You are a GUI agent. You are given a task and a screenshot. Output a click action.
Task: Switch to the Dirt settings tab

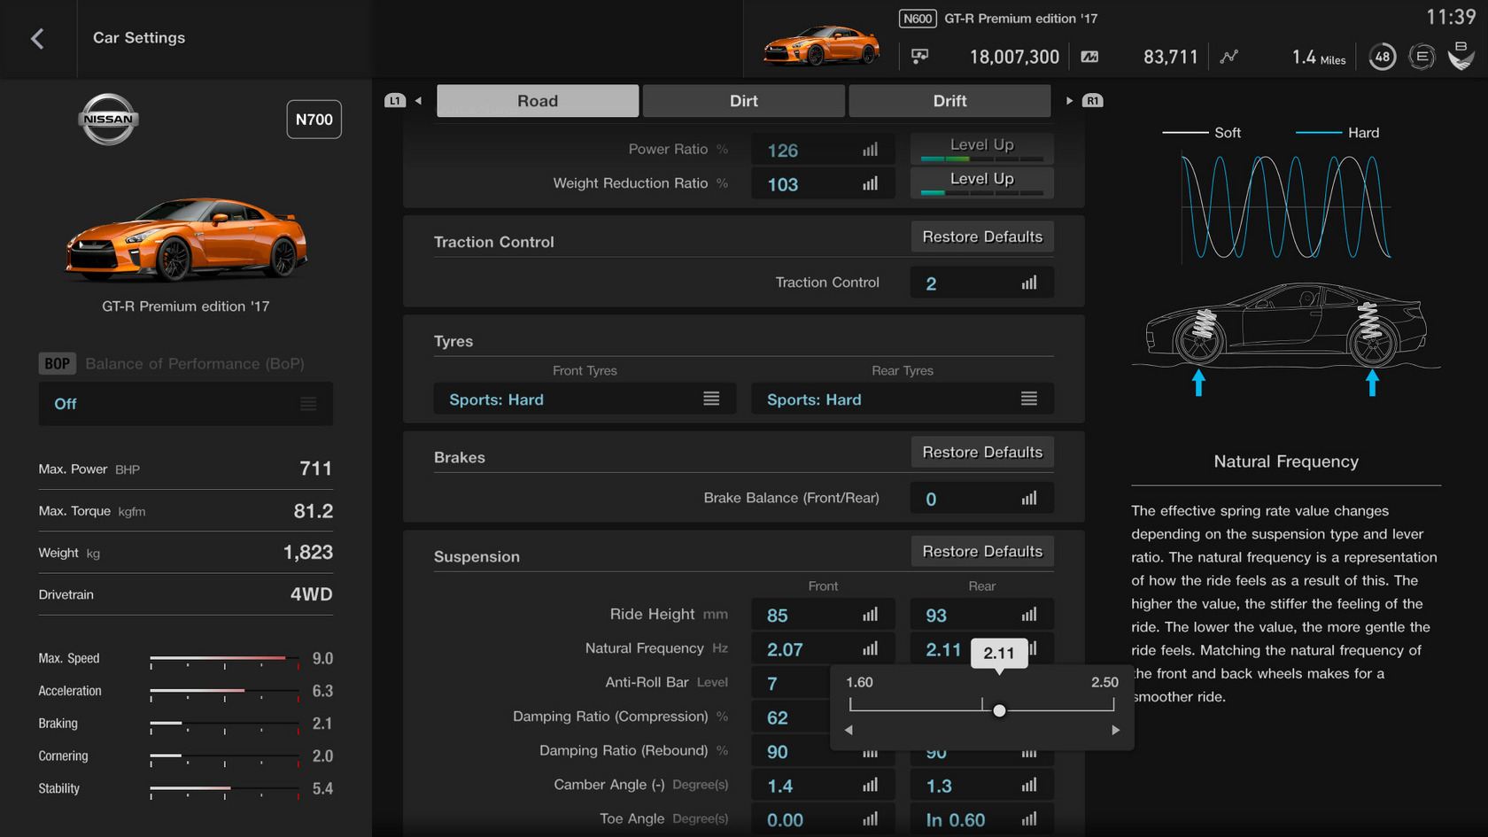743,100
